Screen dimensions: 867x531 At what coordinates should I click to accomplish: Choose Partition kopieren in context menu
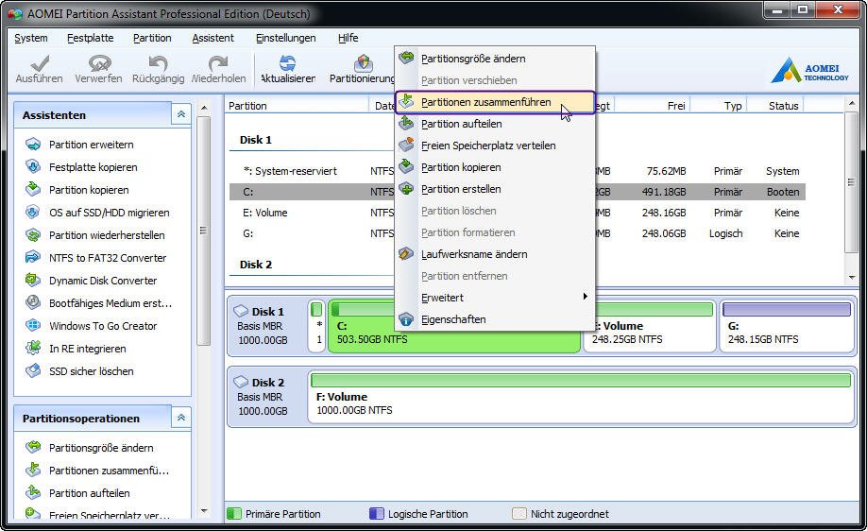tap(495, 167)
